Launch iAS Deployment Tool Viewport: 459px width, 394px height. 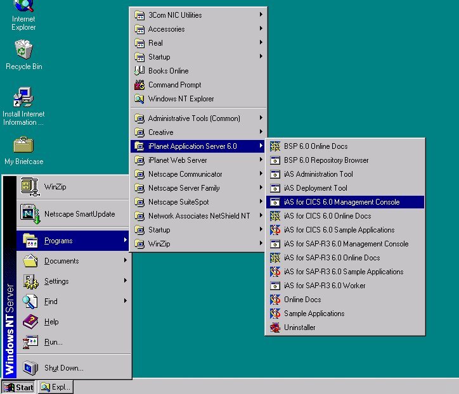click(345, 188)
